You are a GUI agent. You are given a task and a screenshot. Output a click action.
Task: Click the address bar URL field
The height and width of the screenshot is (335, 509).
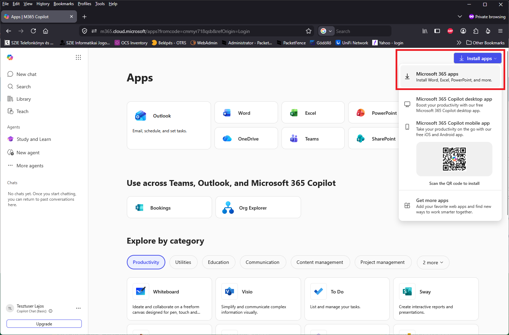click(201, 31)
